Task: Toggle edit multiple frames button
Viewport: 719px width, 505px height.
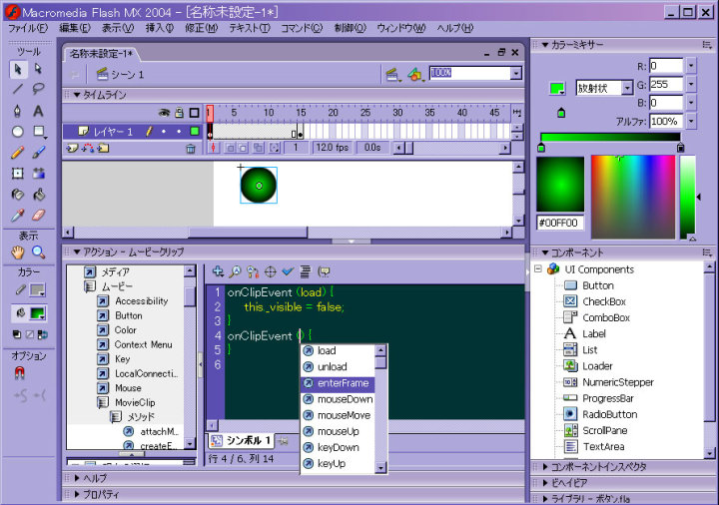Action: 259,148
